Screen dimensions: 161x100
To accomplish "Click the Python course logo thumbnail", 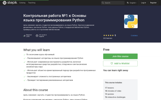I will point(131,21).
